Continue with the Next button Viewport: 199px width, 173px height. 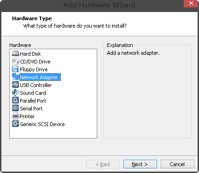pos(140,164)
